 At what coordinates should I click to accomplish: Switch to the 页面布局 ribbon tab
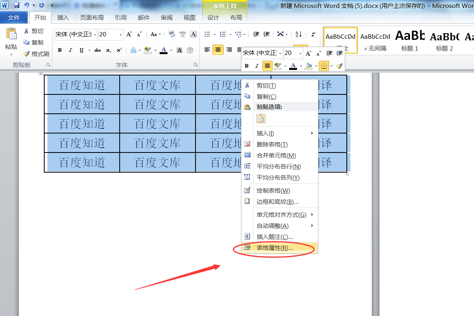point(92,17)
